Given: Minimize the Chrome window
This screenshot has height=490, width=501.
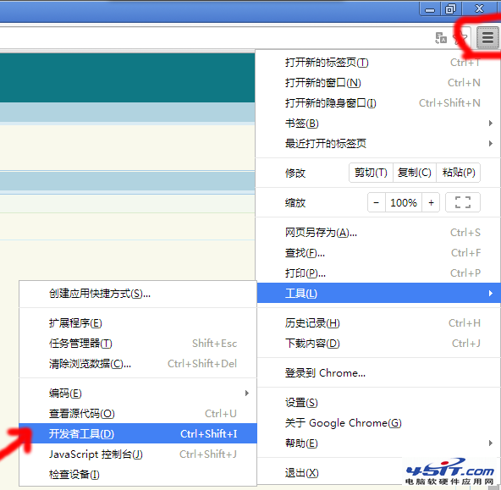Looking at the screenshot, I should 430,9.
